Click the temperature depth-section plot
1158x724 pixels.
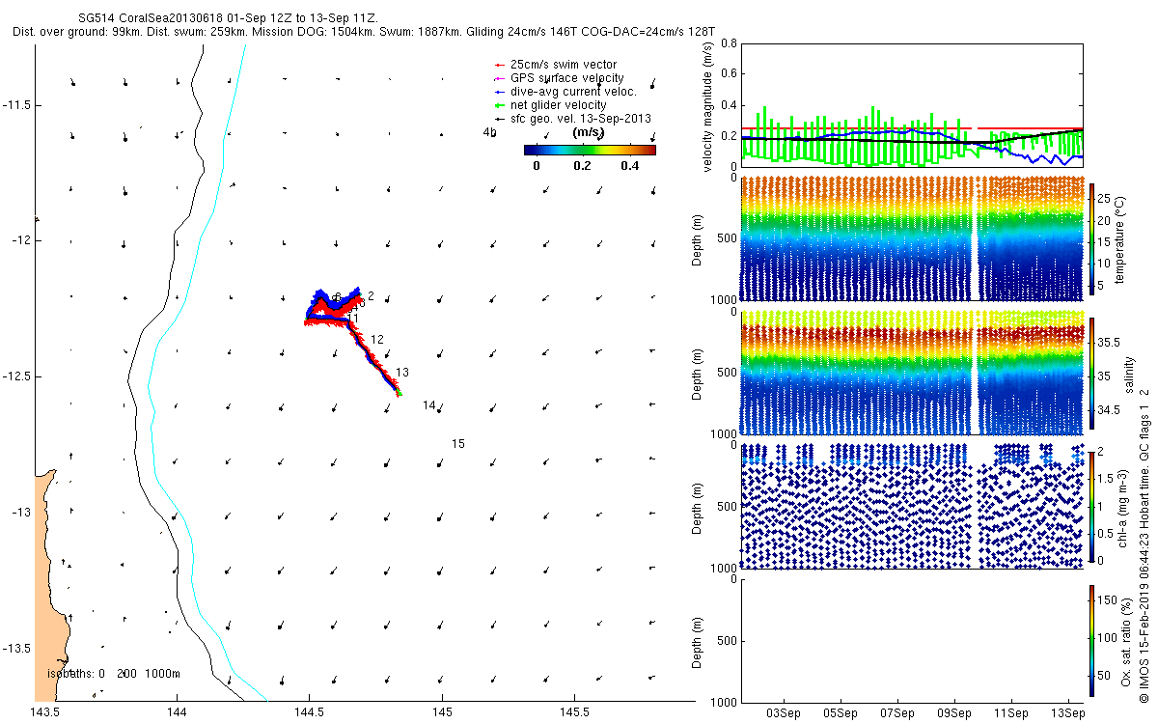[x=911, y=237]
